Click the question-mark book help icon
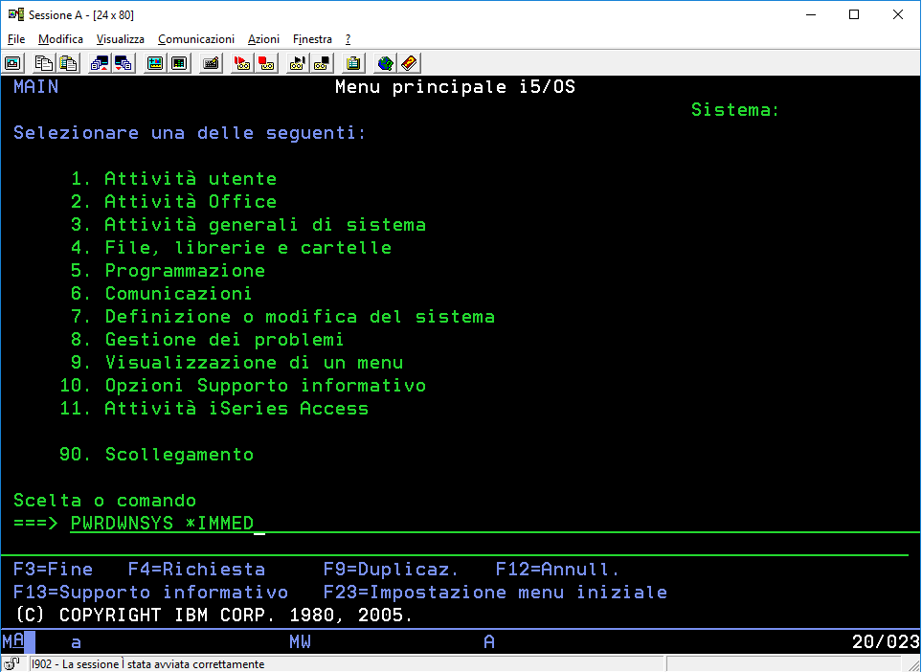This screenshot has height=672, width=922. (409, 63)
